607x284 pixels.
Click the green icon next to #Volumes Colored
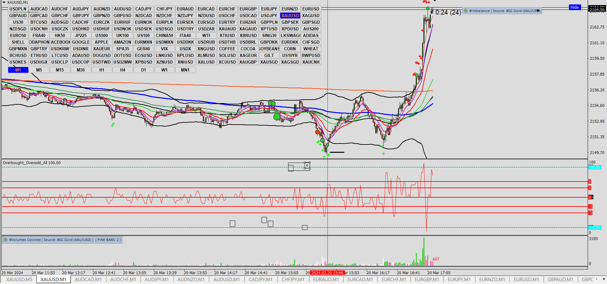coord(5,240)
